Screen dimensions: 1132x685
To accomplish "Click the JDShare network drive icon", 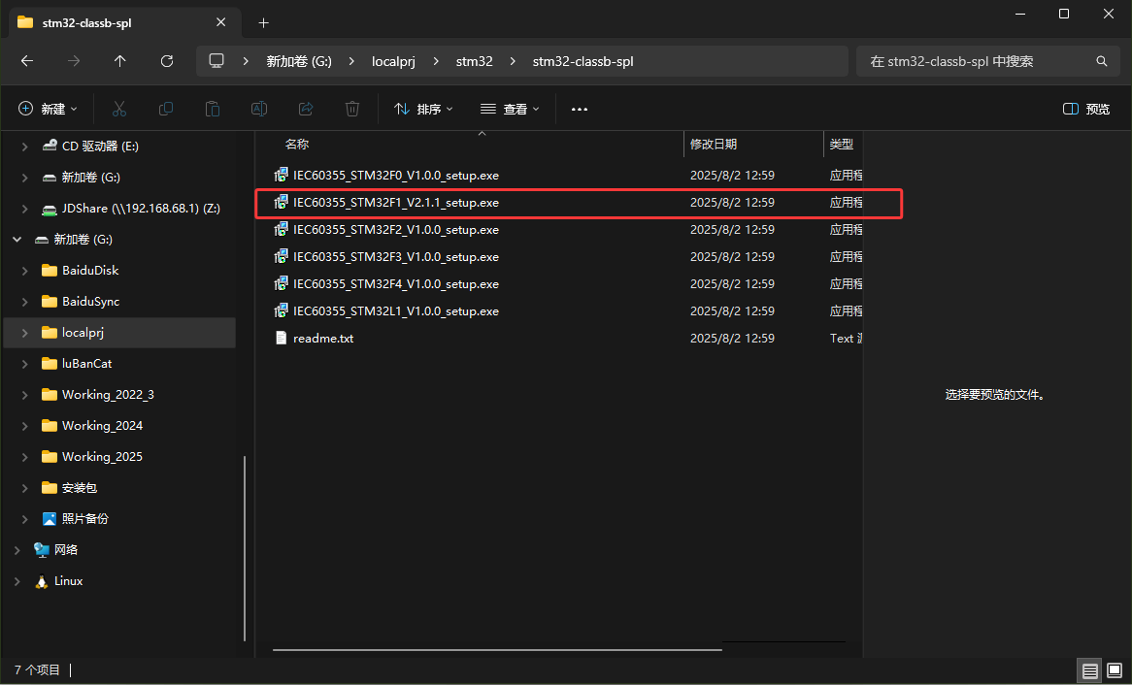I will (50, 209).
